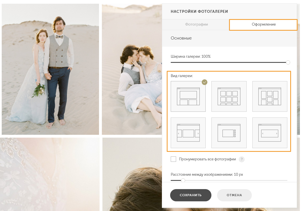Collapse the Основные section header

point(229,38)
